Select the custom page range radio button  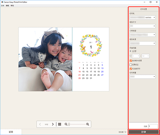pyautogui.click(x=131, y=56)
